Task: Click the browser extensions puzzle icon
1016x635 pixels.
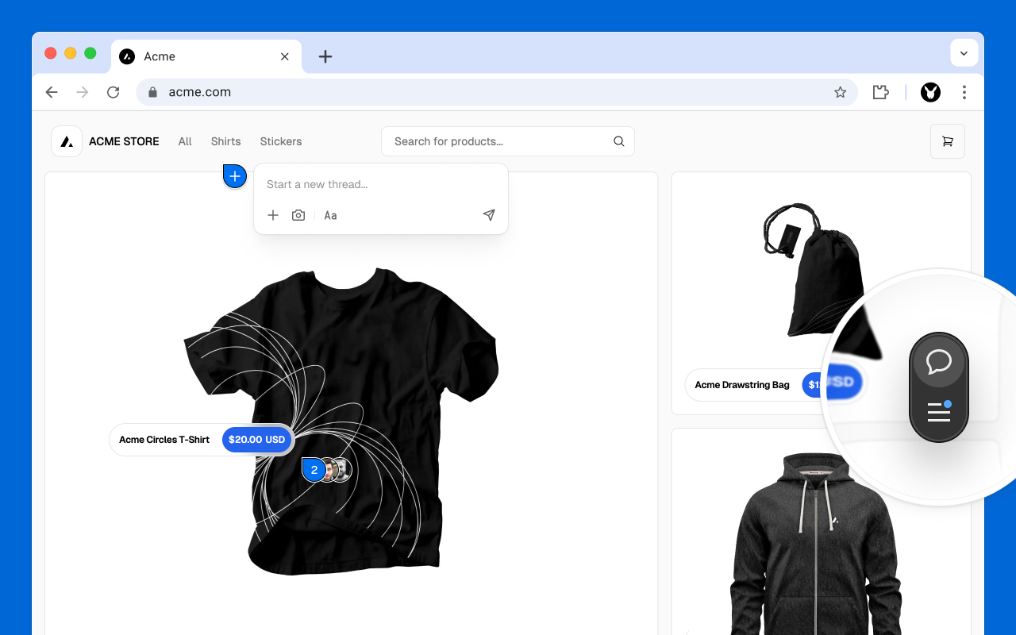Action: click(880, 92)
